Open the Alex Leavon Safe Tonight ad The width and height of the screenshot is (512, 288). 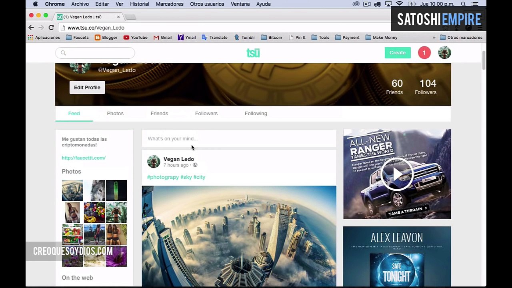397,256
